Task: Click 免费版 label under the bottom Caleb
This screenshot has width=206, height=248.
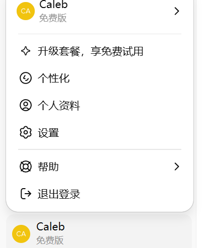Action: [x=50, y=240]
